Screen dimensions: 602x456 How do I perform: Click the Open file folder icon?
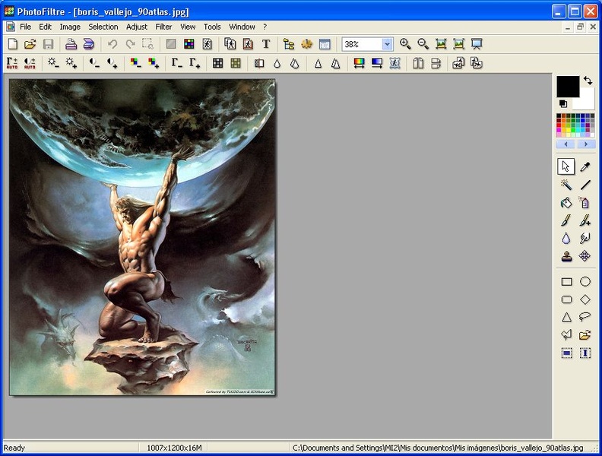point(30,45)
